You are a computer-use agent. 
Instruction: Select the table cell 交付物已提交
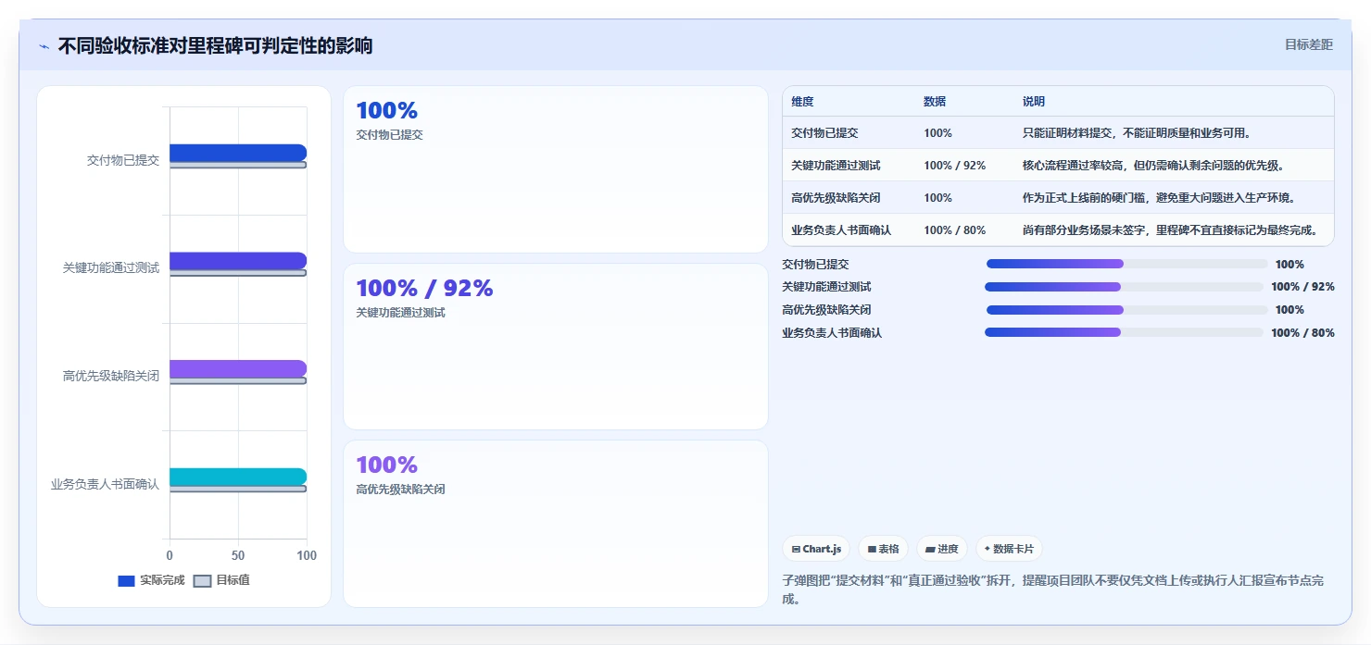pos(824,133)
